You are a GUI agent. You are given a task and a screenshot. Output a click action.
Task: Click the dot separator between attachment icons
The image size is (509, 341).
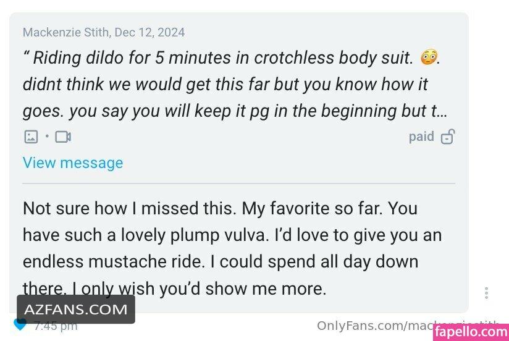[x=47, y=137]
